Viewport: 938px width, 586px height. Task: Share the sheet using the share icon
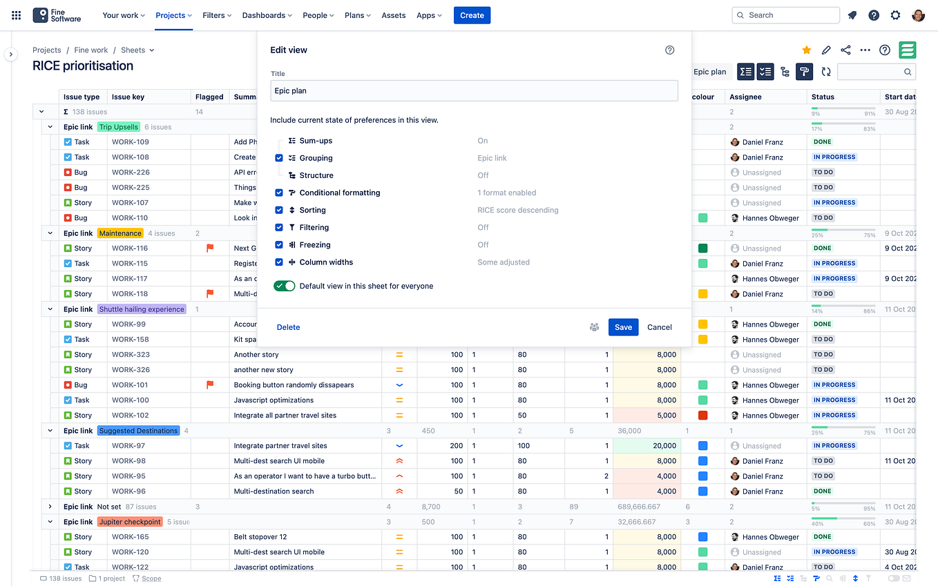pyautogui.click(x=845, y=50)
